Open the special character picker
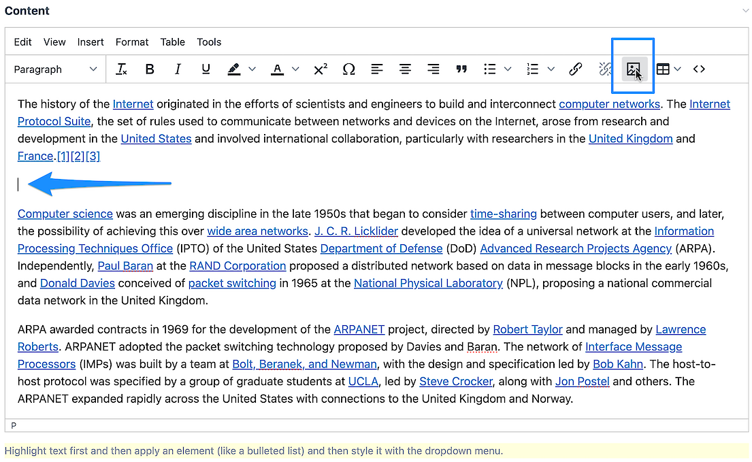This screenshot has height=462, width=752. tap(348, 69)
